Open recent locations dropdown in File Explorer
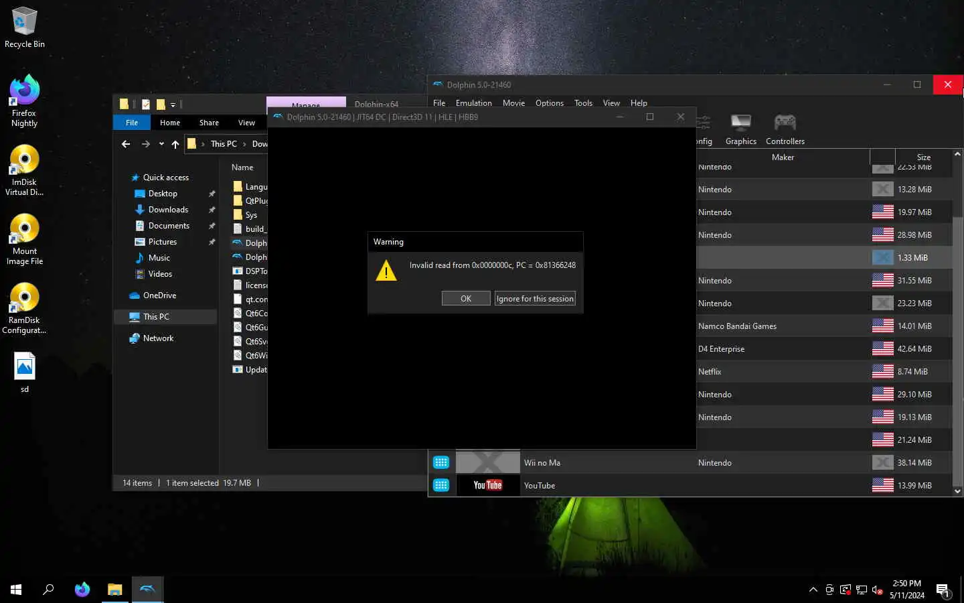The height and width of the screenshot is (603, 964). click(x=161, y=144)
